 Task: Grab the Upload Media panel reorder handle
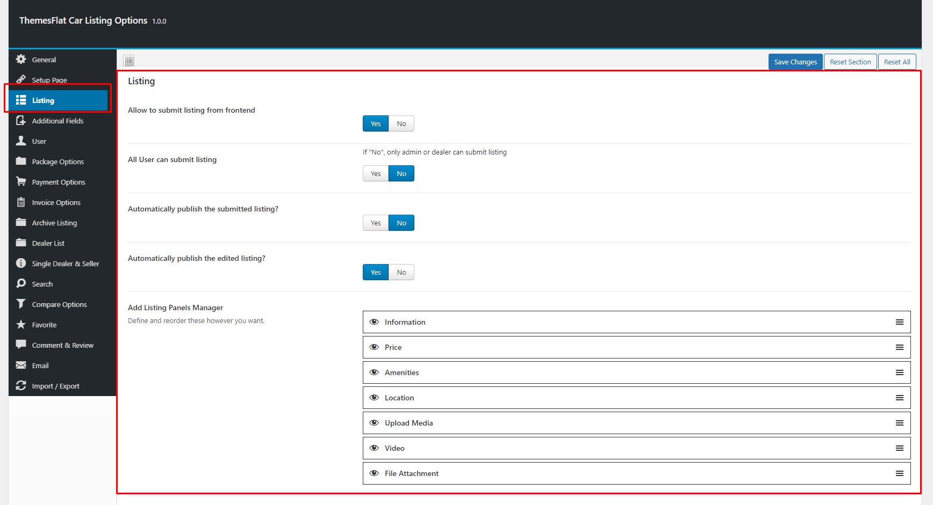tap(900, 423)
